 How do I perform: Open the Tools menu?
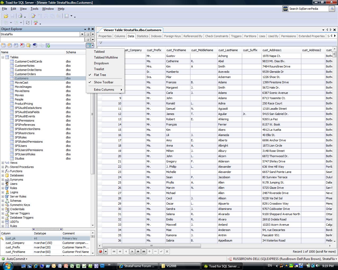pos(34,9)
